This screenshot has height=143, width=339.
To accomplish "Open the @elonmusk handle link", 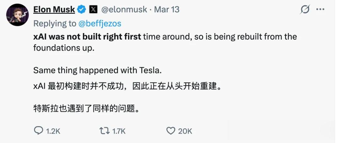I will click(124, 10).
